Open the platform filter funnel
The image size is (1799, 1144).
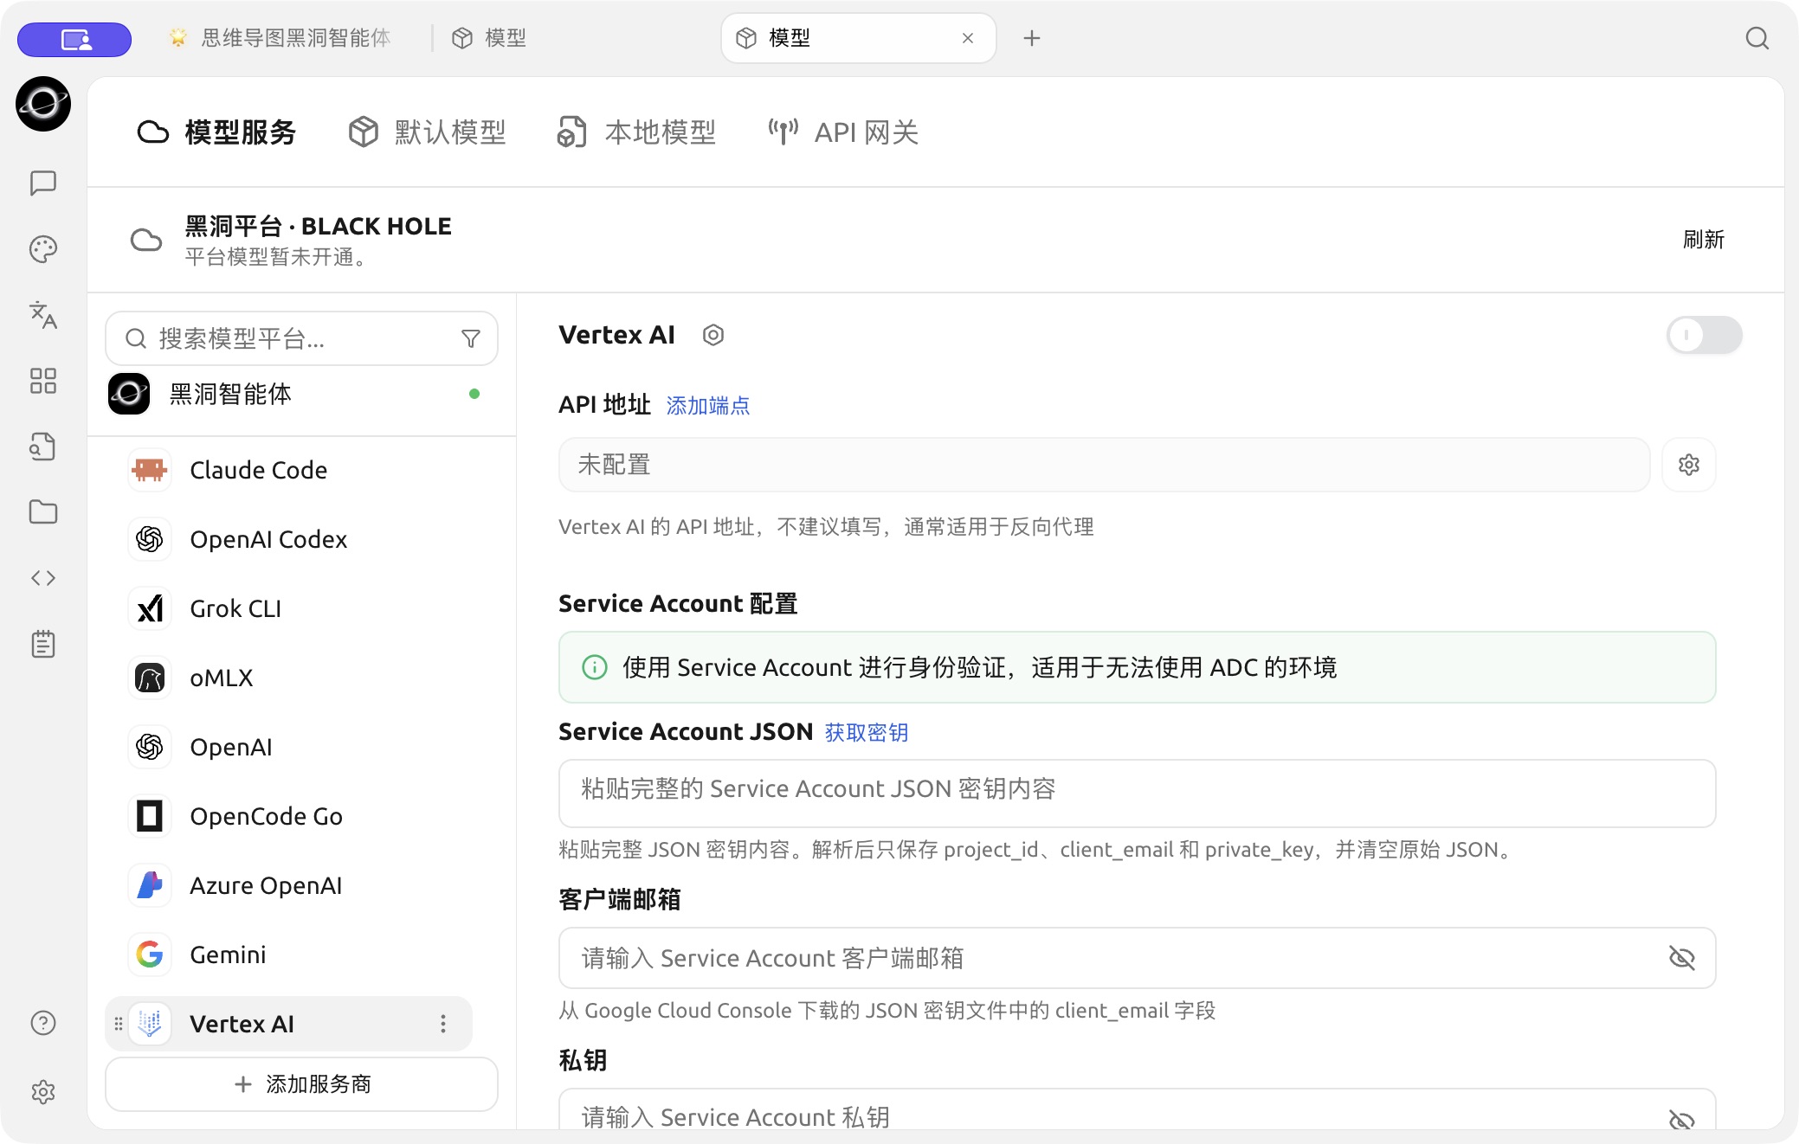[471, 338]
